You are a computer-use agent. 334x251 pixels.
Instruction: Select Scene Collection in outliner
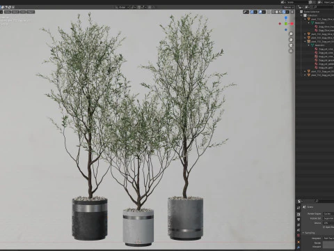312,12
